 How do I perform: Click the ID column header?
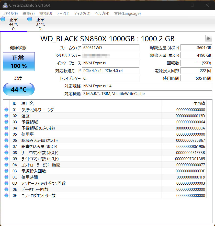pos(15,103)
